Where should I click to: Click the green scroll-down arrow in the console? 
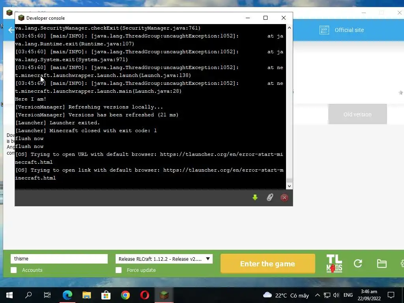point(255,197)
